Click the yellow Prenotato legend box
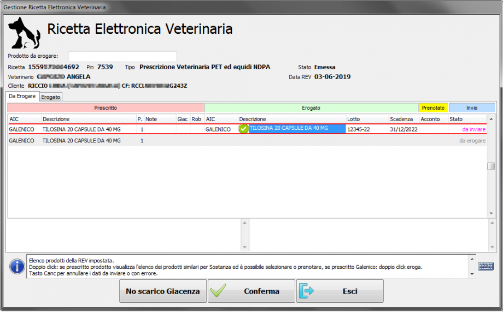The height and width of the screenshot is (312, 503). (434, 108)
